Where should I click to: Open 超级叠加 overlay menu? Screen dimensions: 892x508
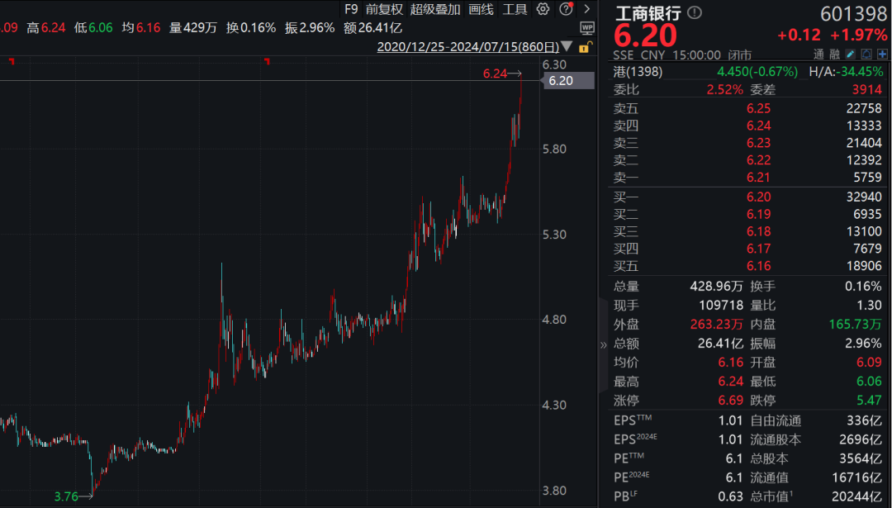tap(435, 9)
